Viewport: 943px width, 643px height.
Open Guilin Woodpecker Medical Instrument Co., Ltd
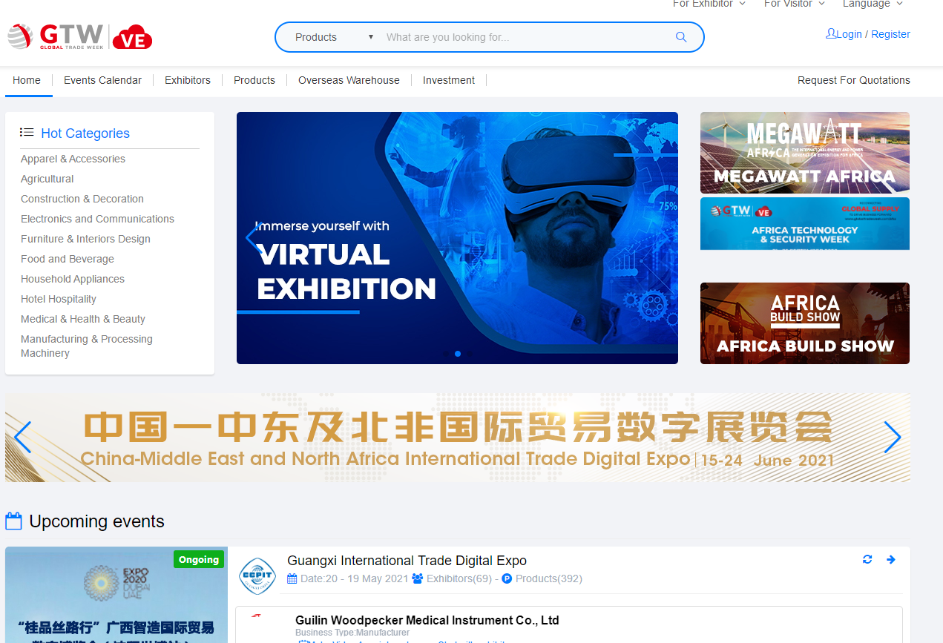[427, 620]
